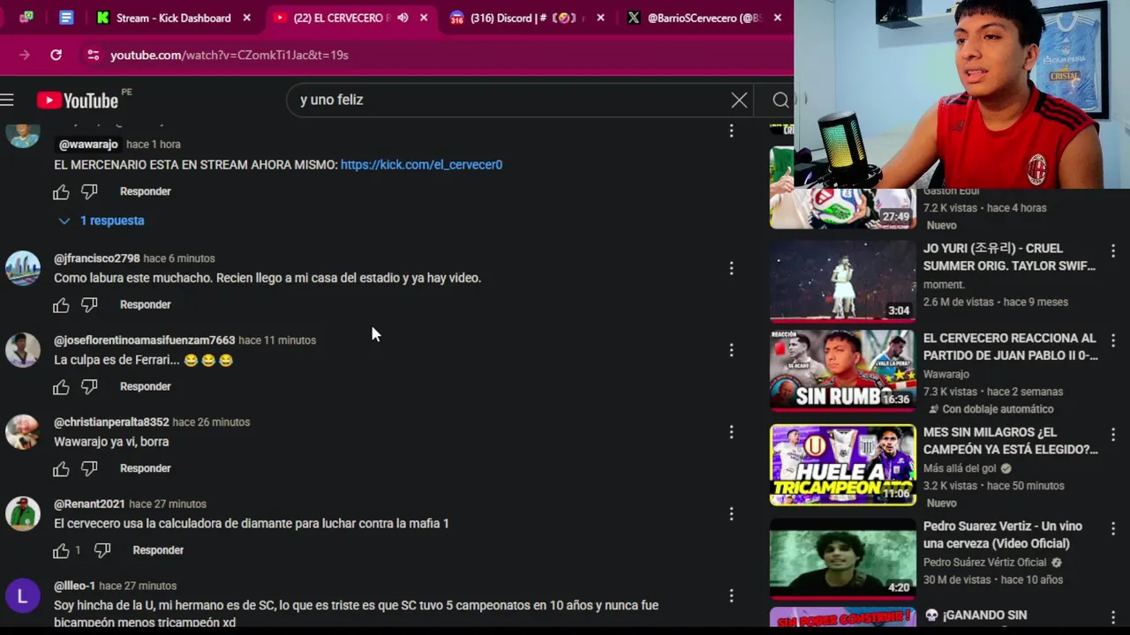1130x635 pixels.
Task: Open options menu for @jfrancisco2798's comment
Action: [731, 268]
